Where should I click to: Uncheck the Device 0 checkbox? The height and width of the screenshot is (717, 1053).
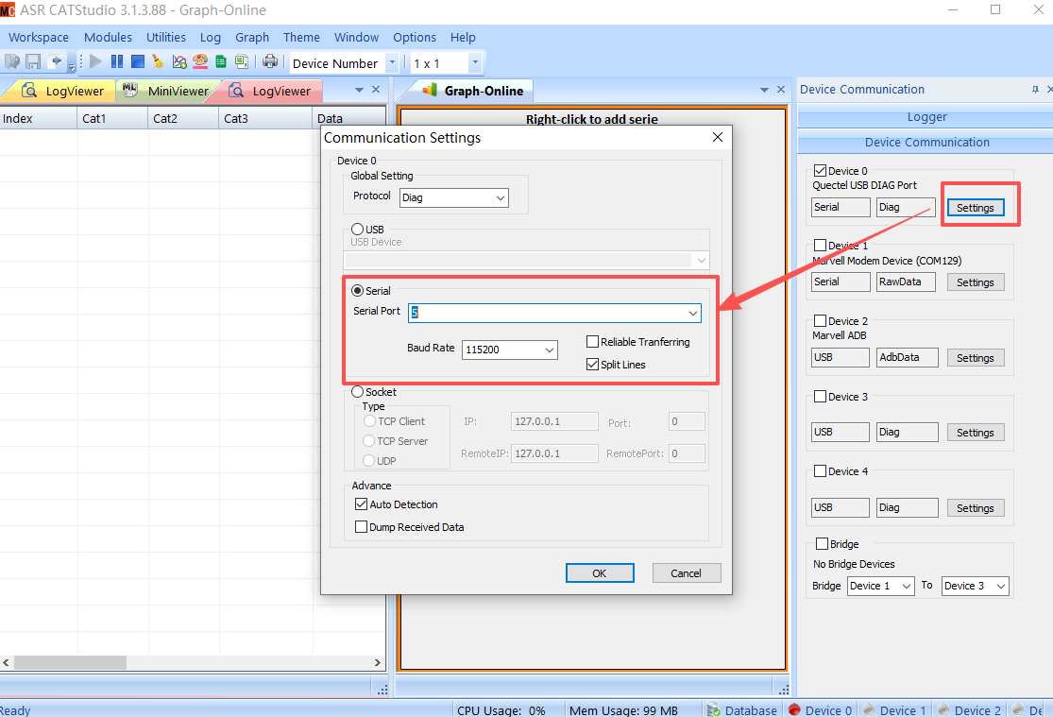(x=820, y=171)
